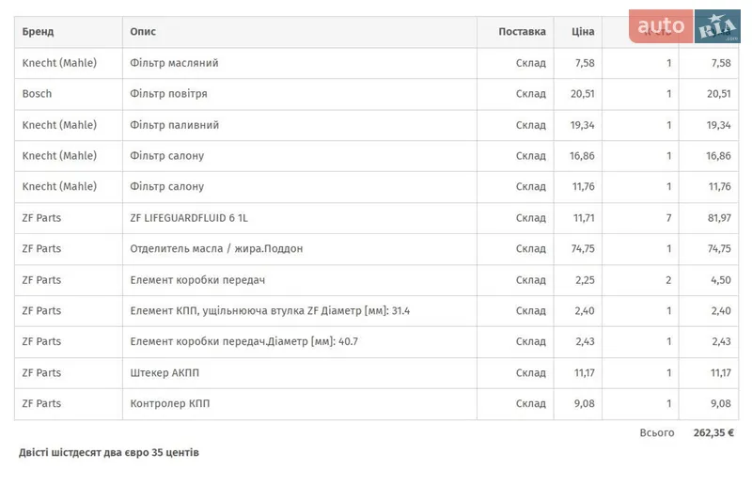This screenshot has height=485, width=752.
Task: Click the auto RIA logo watermark
Action: [684, 26]
